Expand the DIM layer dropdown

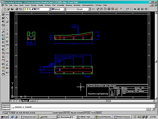(x=50, y=9)
